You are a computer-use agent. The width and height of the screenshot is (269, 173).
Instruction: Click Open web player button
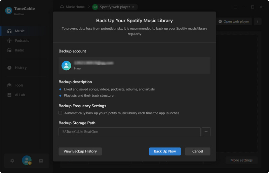(234, 22)
